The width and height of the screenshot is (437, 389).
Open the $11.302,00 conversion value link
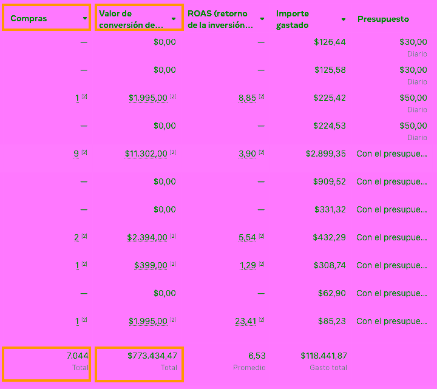146,154
